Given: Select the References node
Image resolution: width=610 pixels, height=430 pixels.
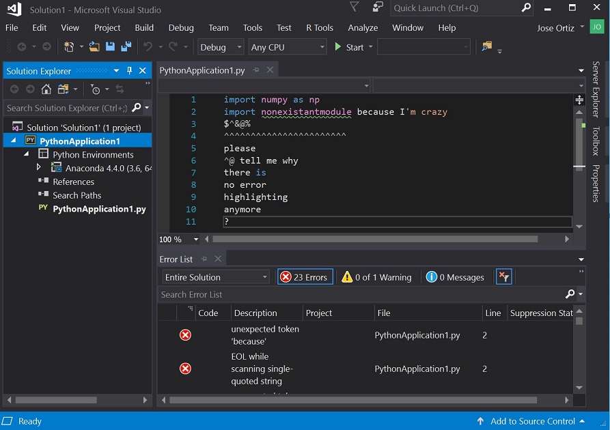Looking at the screenshot, I should click(x=73, y=182).
